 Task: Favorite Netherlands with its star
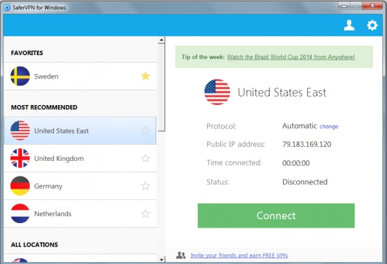click(145, 213)
